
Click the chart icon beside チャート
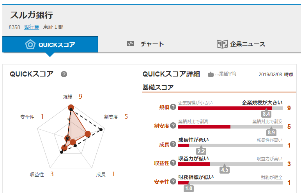click(x=131, y=43)
